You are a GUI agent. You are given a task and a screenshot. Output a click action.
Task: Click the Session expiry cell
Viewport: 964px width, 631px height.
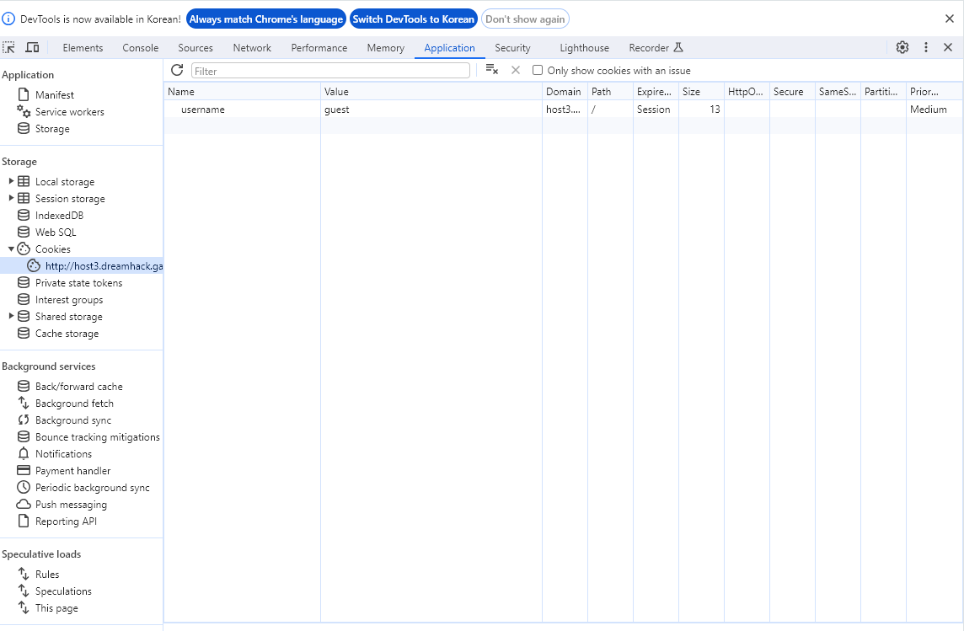coord(656,110)
